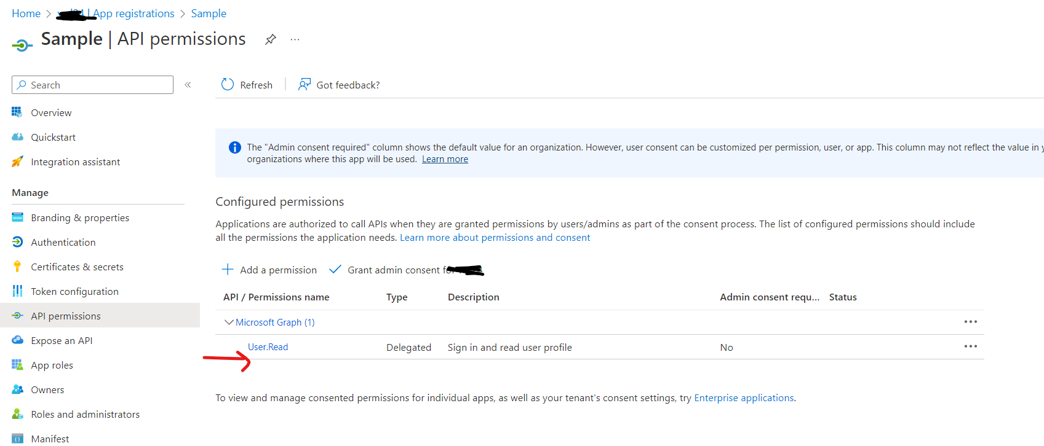
Task: Click the magnifier icon in the Search box
Action: [x=22, y=85]
